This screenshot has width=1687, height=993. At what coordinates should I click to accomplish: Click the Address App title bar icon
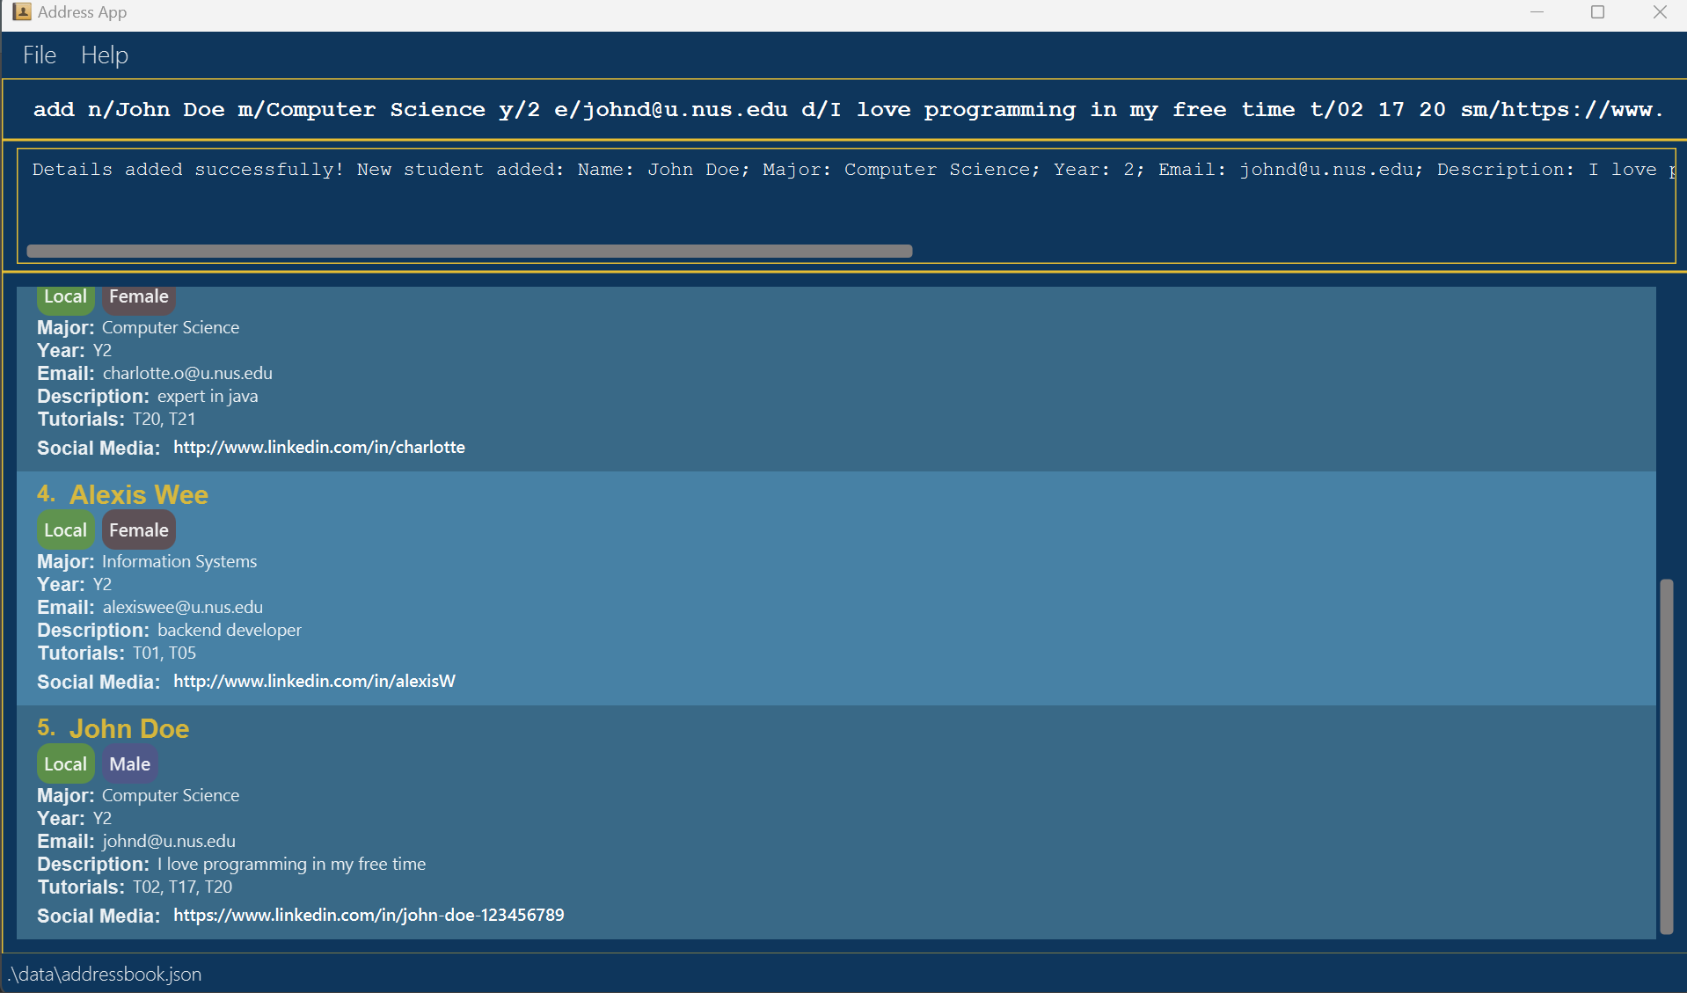pos(21,12)
